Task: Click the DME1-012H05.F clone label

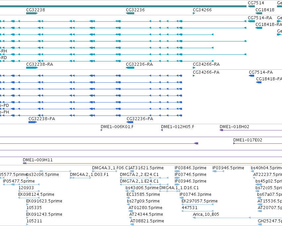Action: point(178,126)
